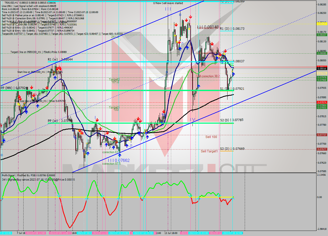This screenshot has width=328, height=236.
Task: Click the black current price tag 0.08016
Action: point(322,68)
